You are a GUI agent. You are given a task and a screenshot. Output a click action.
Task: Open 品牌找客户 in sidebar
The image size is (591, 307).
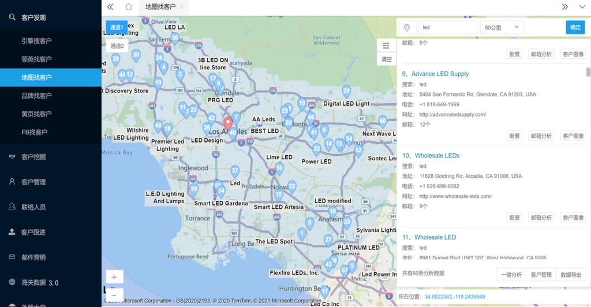coord(36,95)
